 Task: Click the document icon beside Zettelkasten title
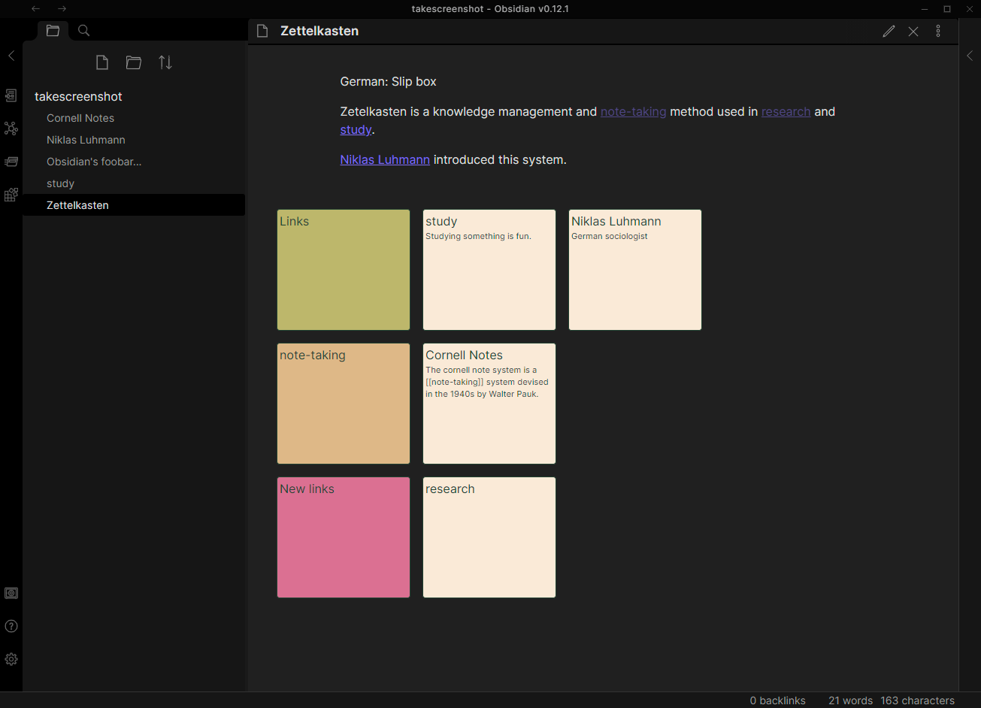262,32
